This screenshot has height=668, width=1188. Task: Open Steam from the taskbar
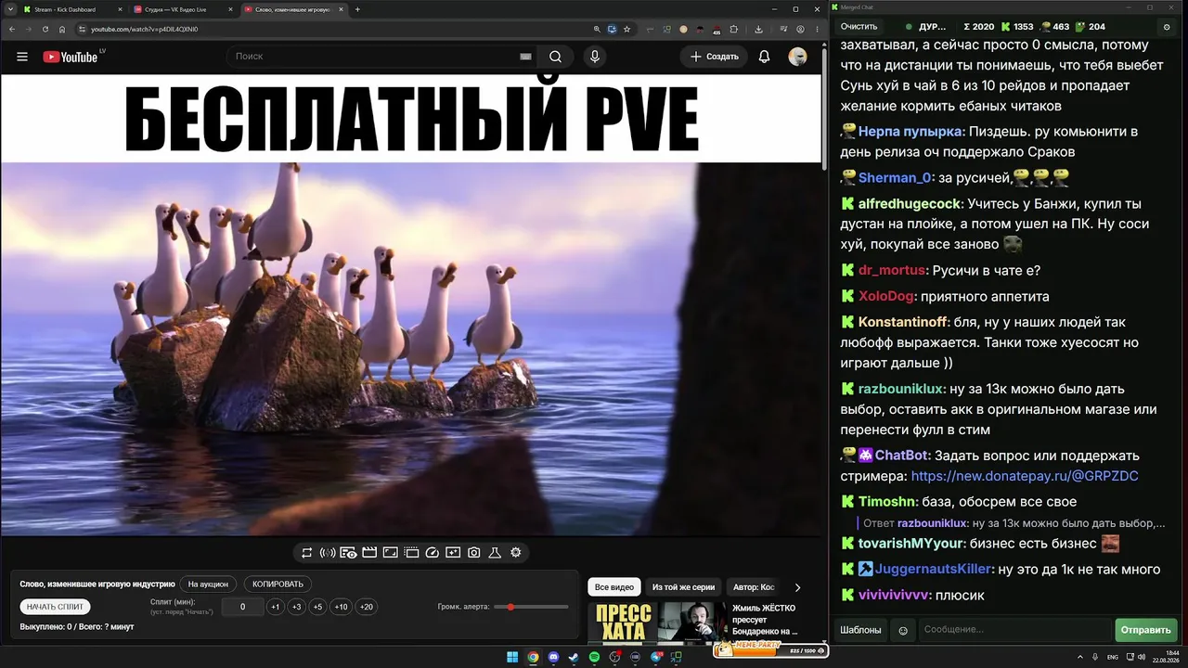(574, 658)
